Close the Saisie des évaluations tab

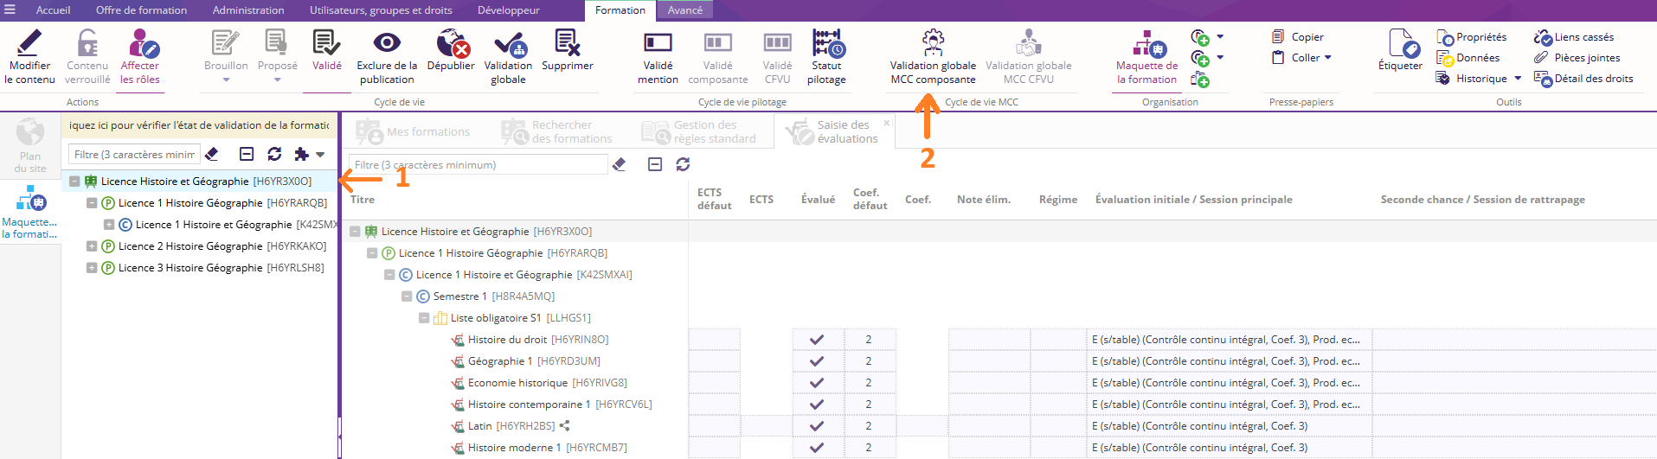coord(886,124)
